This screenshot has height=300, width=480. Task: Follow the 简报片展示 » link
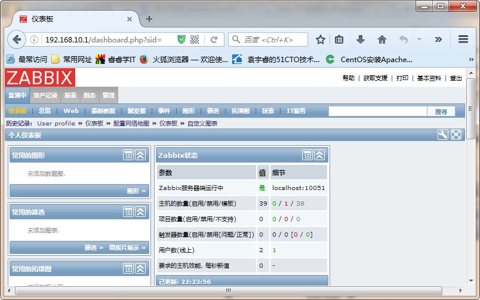pyautogui.click(x=127, y=247)
